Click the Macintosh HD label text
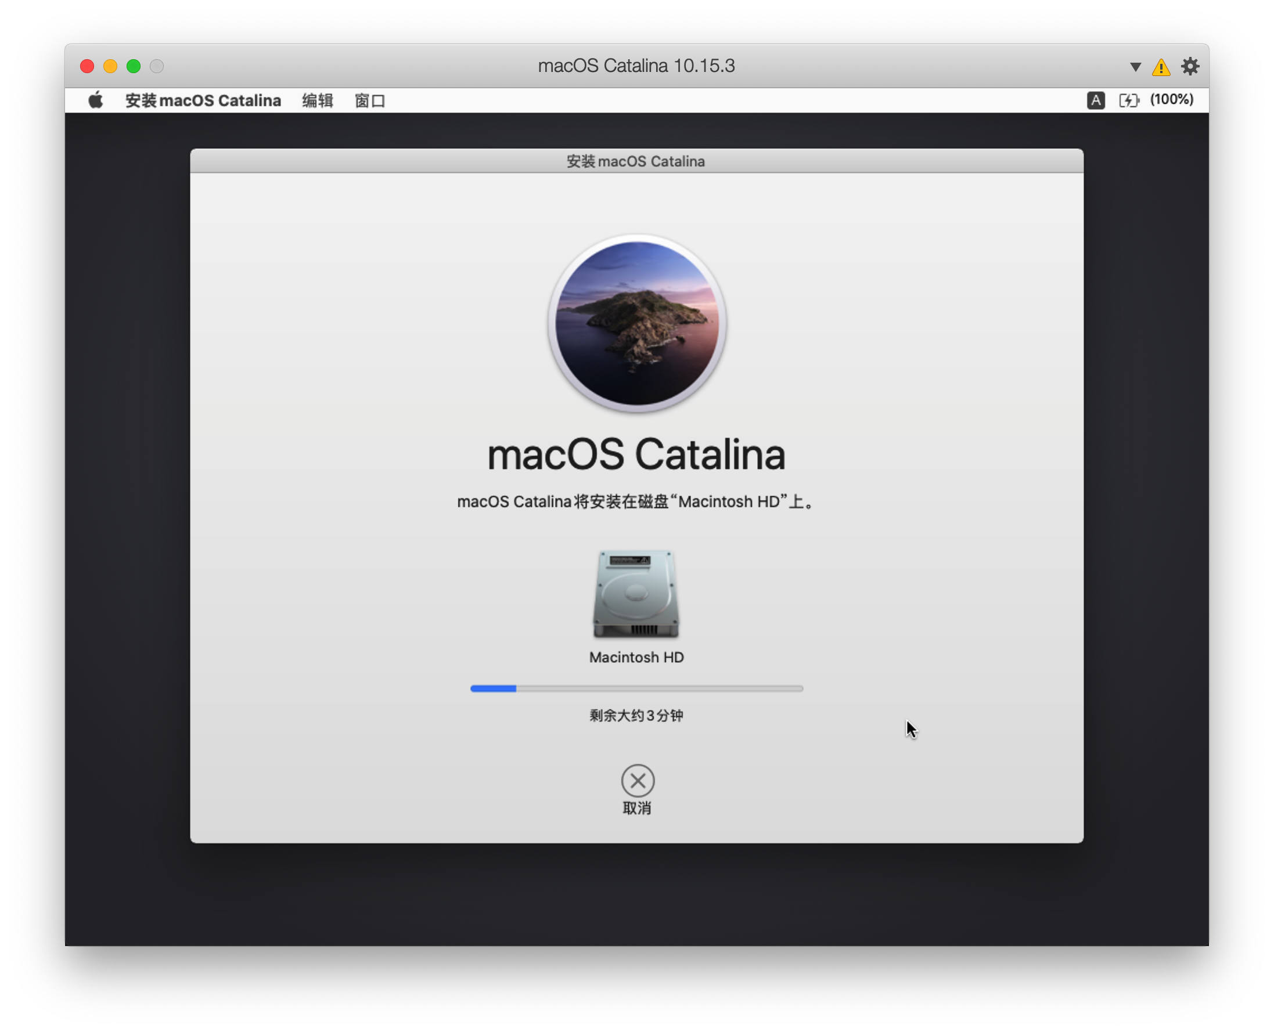Viewport: 1274px width, 1032px height. tap(636, 657)
